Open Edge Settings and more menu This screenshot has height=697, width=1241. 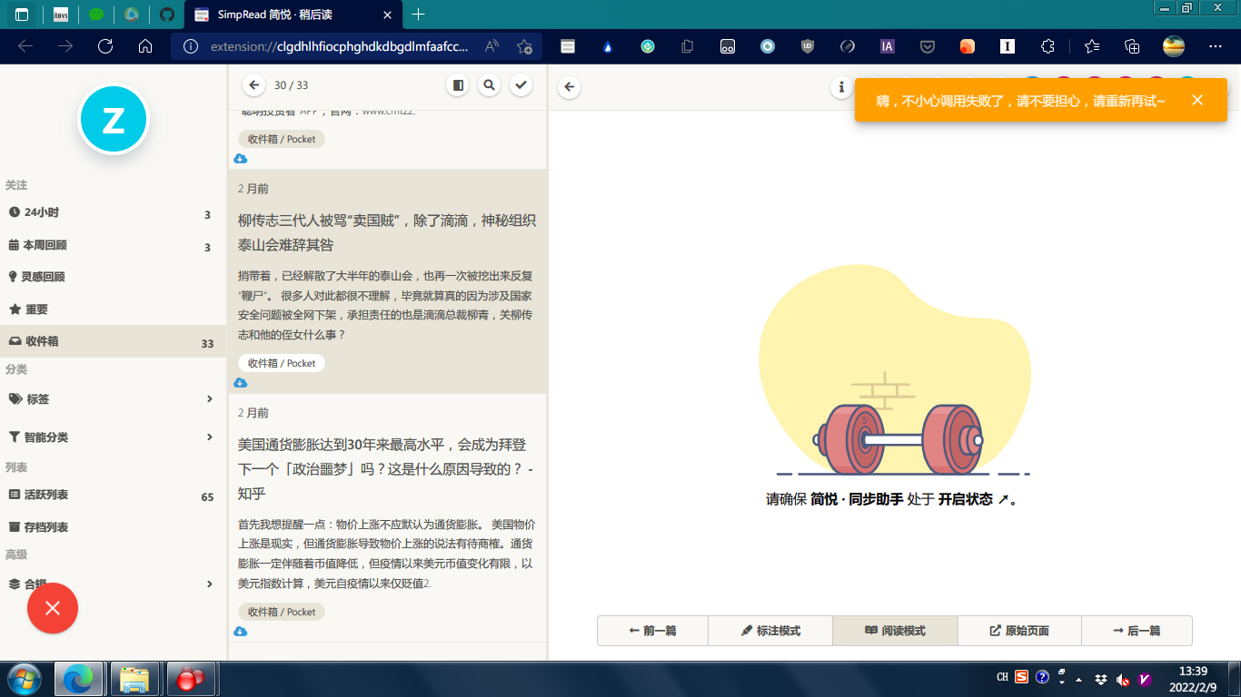click(x=1215, y=46)
